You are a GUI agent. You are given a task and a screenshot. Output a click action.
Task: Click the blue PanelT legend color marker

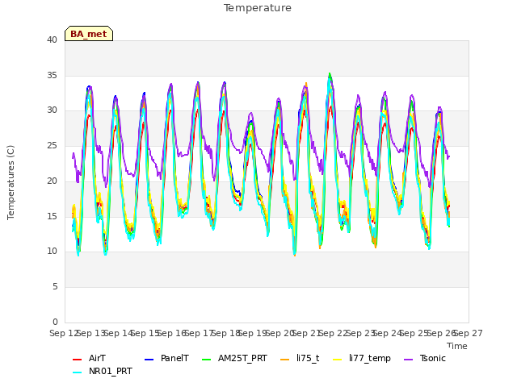pyautogui.click(x=149, y=360)
